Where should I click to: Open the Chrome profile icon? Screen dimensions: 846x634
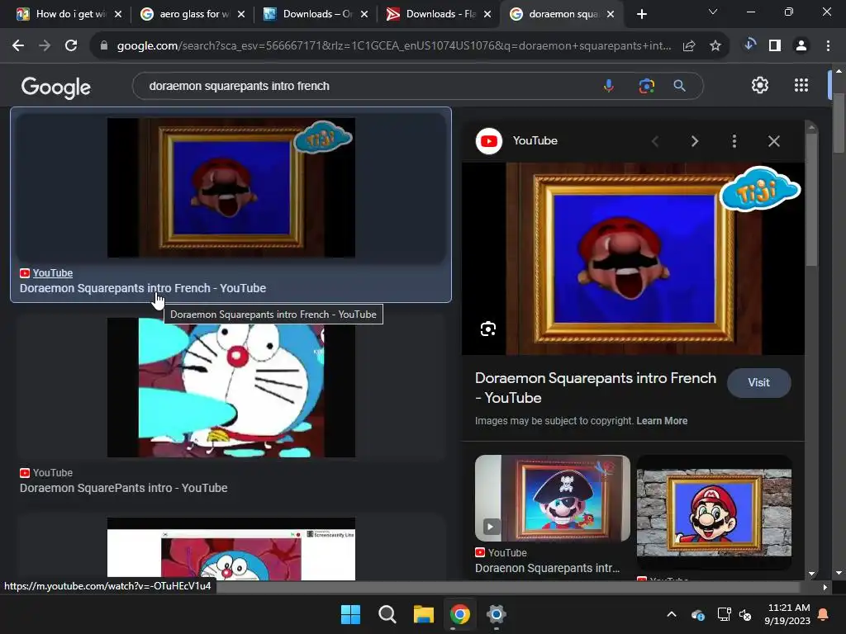pos(801,46)
